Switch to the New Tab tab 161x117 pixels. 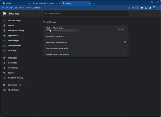click(x=16, y=3)
